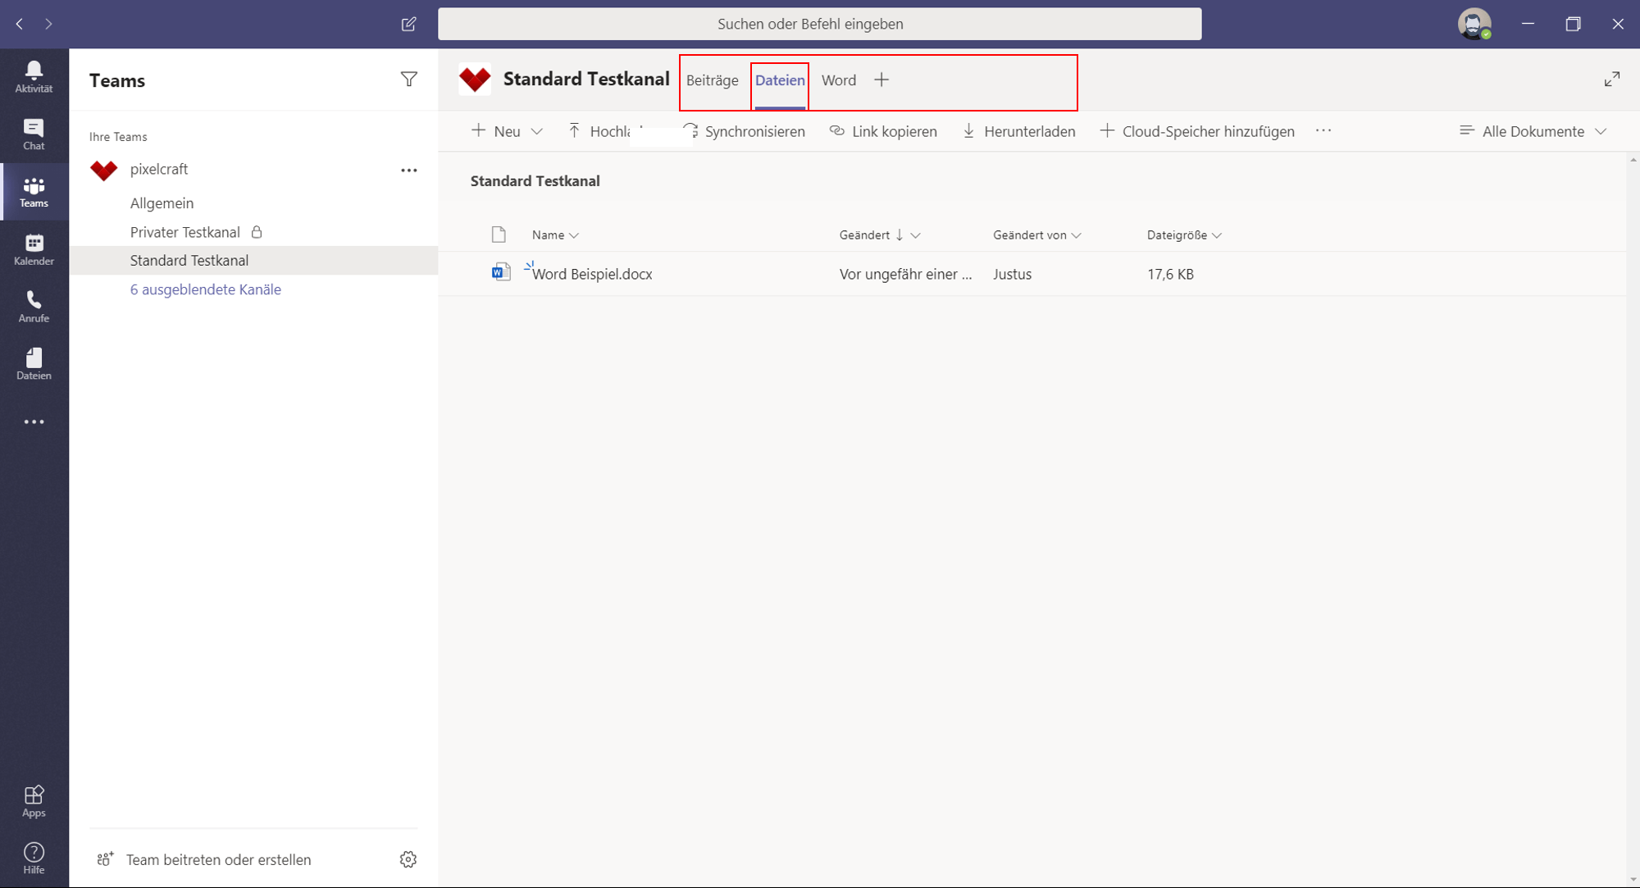Open the Kalender sidebar icon
The width and height of the screenshot is (1640, 888).
(34, 249)
